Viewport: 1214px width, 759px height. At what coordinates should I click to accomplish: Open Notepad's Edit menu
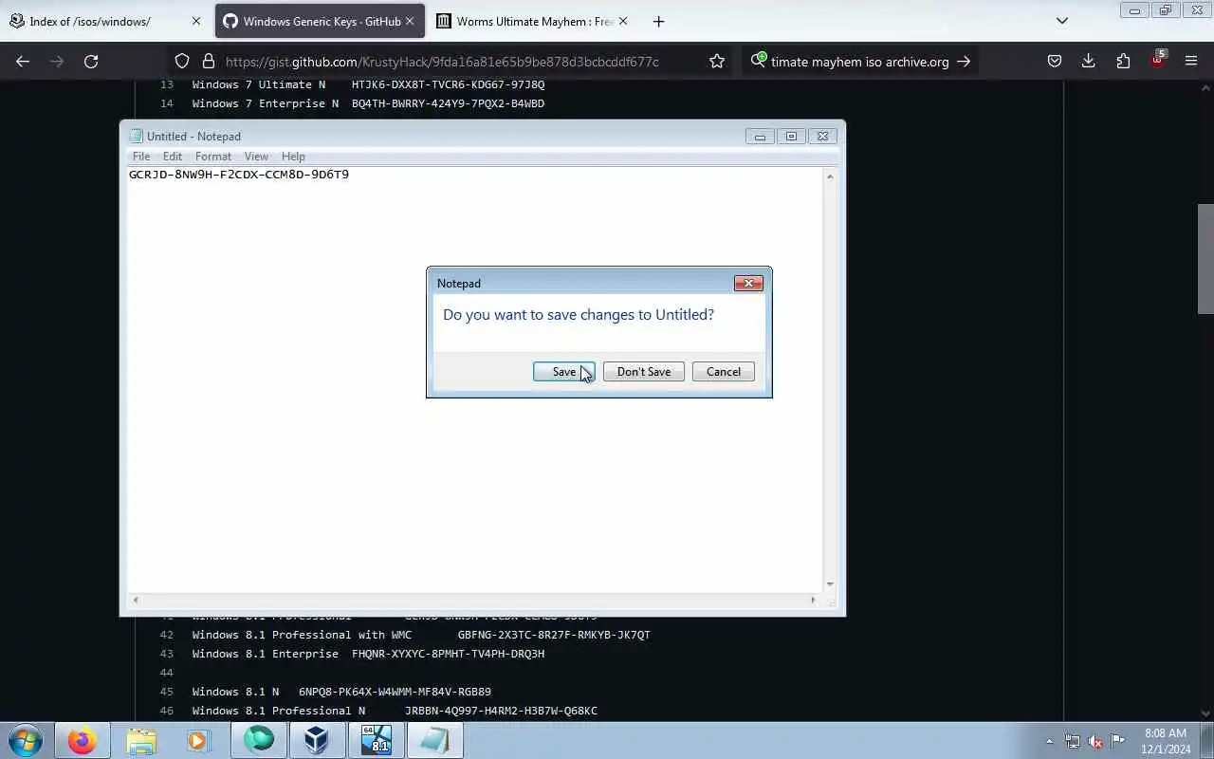tap(172, 157)
